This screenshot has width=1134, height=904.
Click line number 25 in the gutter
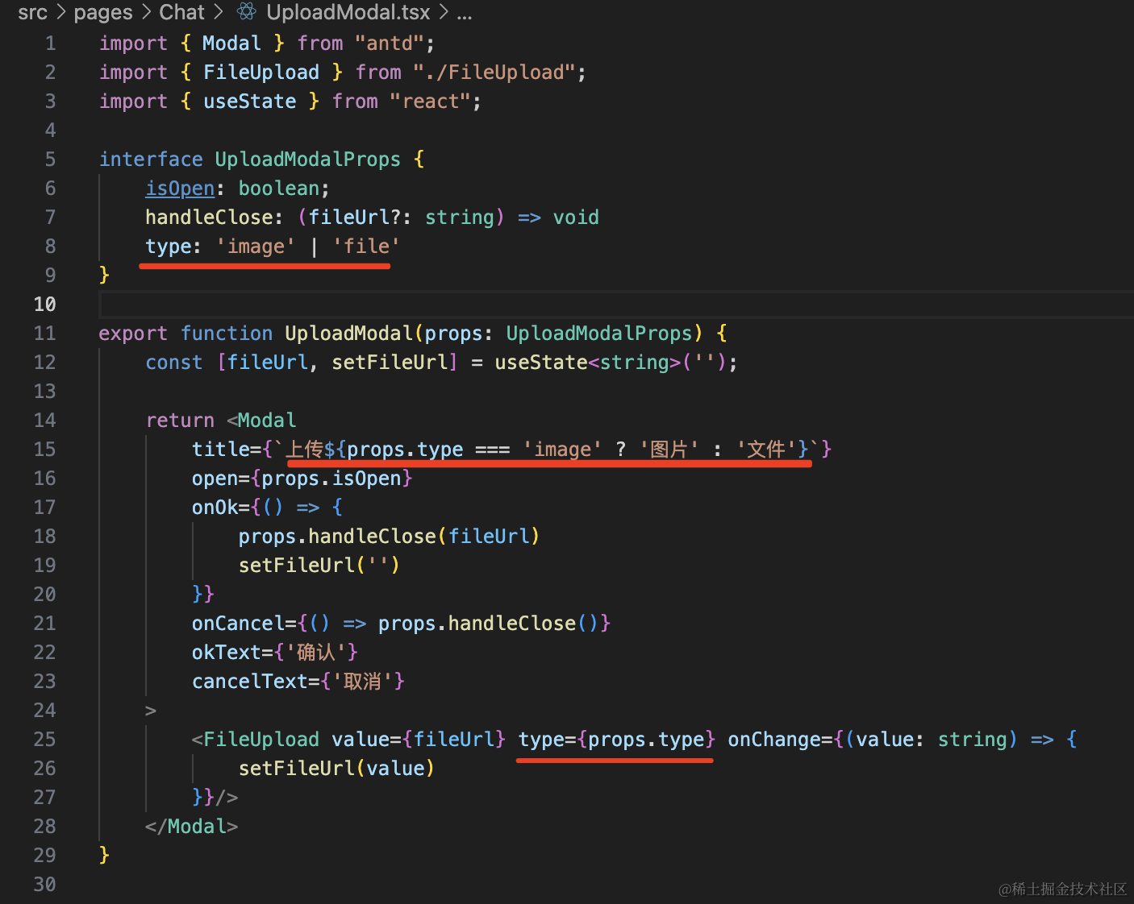pos(45,740)
